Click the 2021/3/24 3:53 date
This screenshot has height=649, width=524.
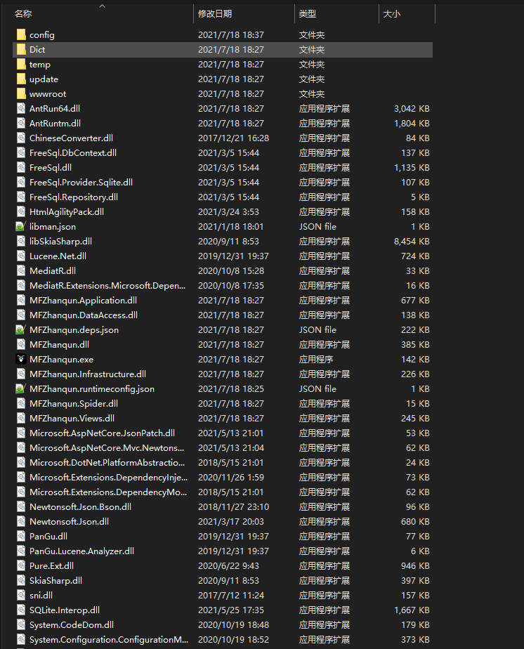228,212
